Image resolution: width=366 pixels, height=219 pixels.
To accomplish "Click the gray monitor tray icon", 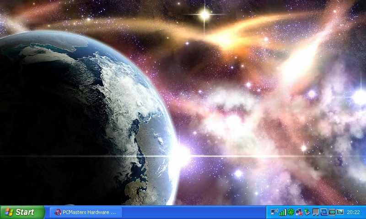I will (x=316, y=212).
